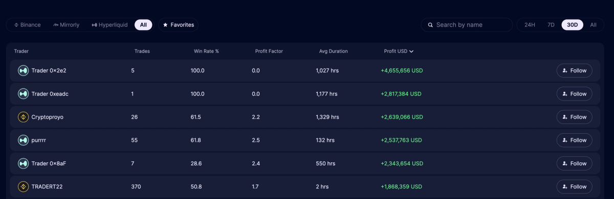Click the 28.6 win rate cell

(196, 163)
